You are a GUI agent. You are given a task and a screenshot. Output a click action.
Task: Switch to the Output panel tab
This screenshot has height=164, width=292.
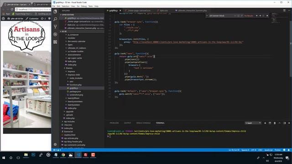[x=128, y=123]
